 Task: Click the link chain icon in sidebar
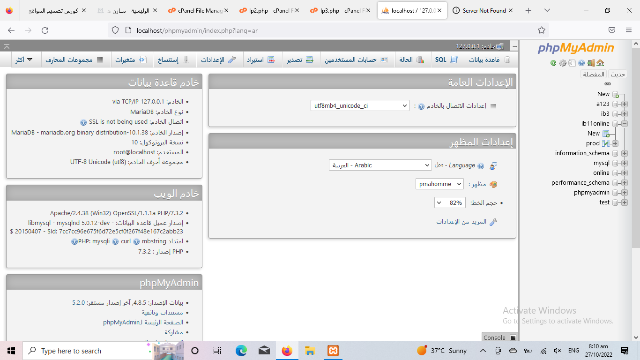(x=608, y=84)
